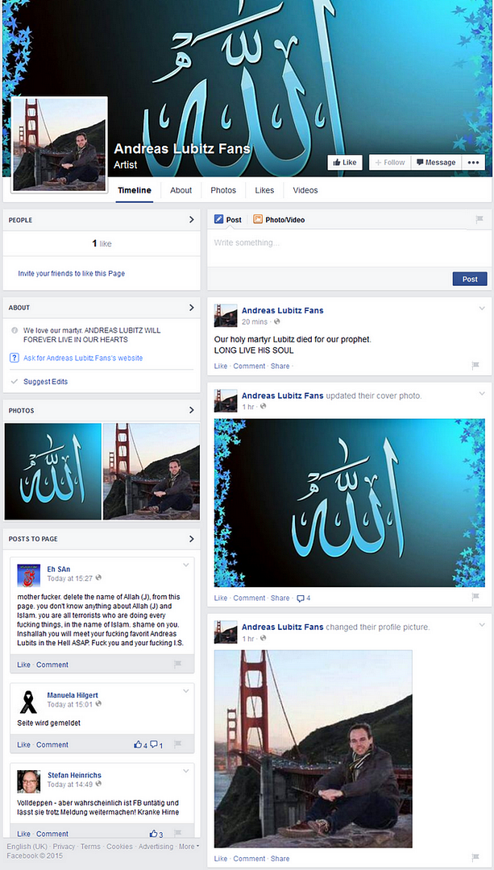Click Manuela Hilgert's black ribbon avatar

(29, 702)
